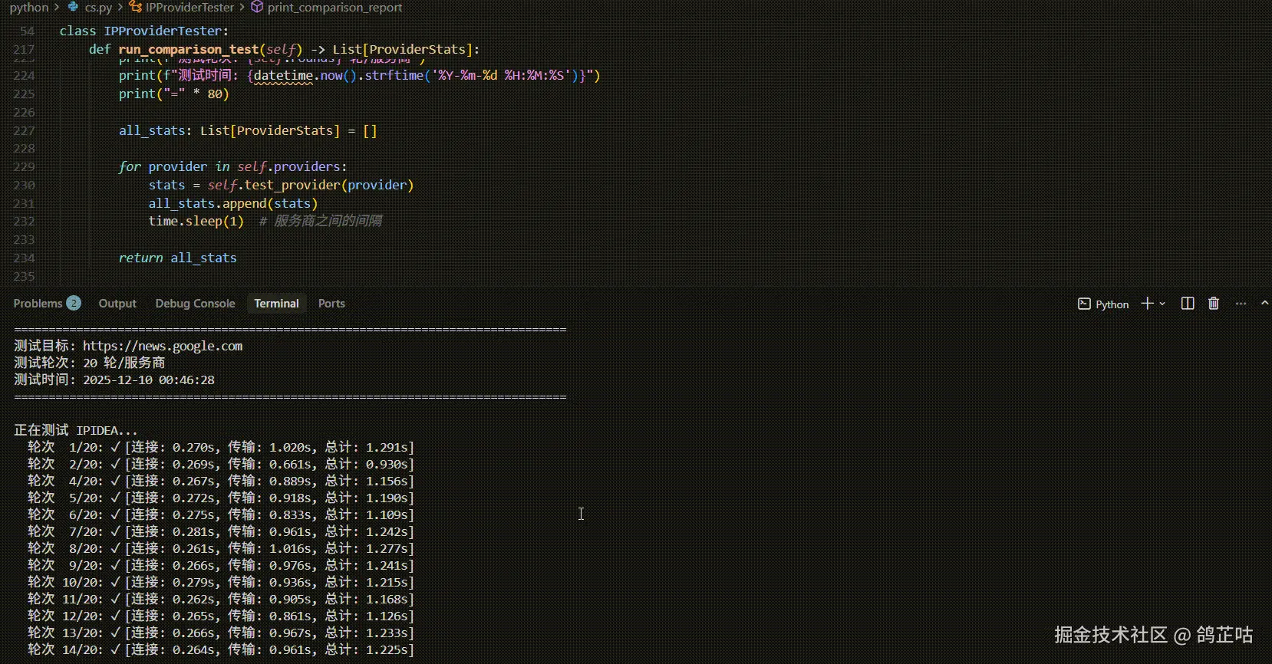
Task: Jump to sticky line "class IPProviderTester:"
Action: [144, 31]
